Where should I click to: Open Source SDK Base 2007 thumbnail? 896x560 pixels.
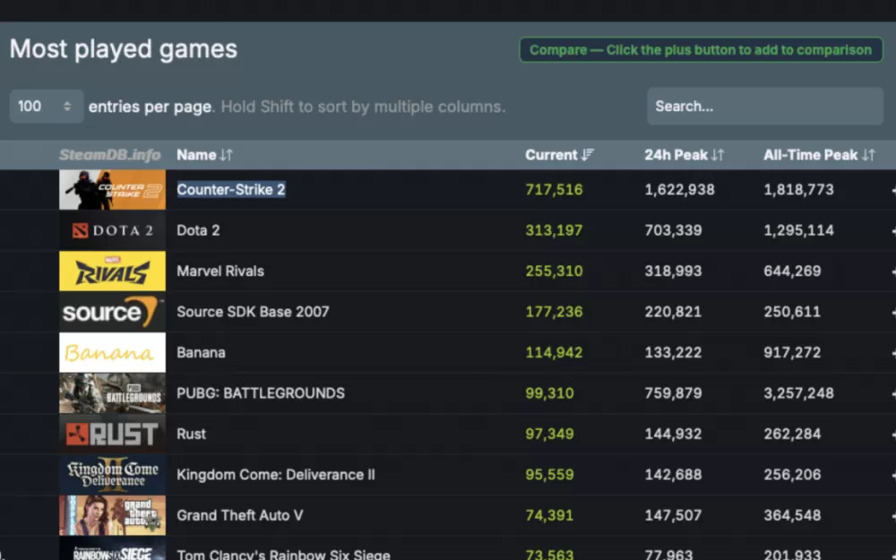(x=113, y=312)
